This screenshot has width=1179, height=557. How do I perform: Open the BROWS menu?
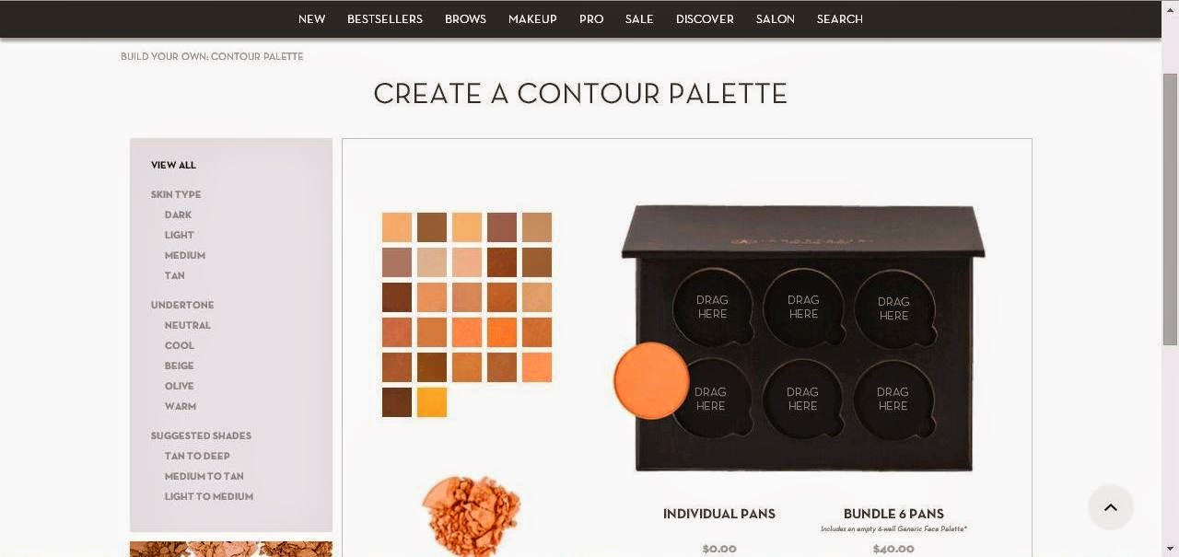[x=465, y=19]
